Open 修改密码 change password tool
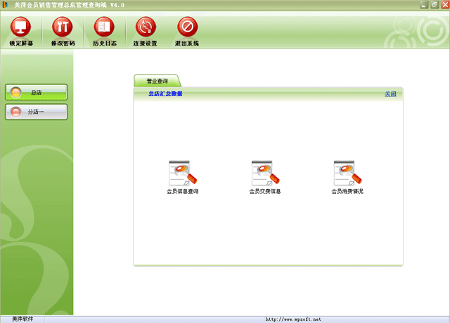Viewport: 450px width, 323px height. point(63,28)
